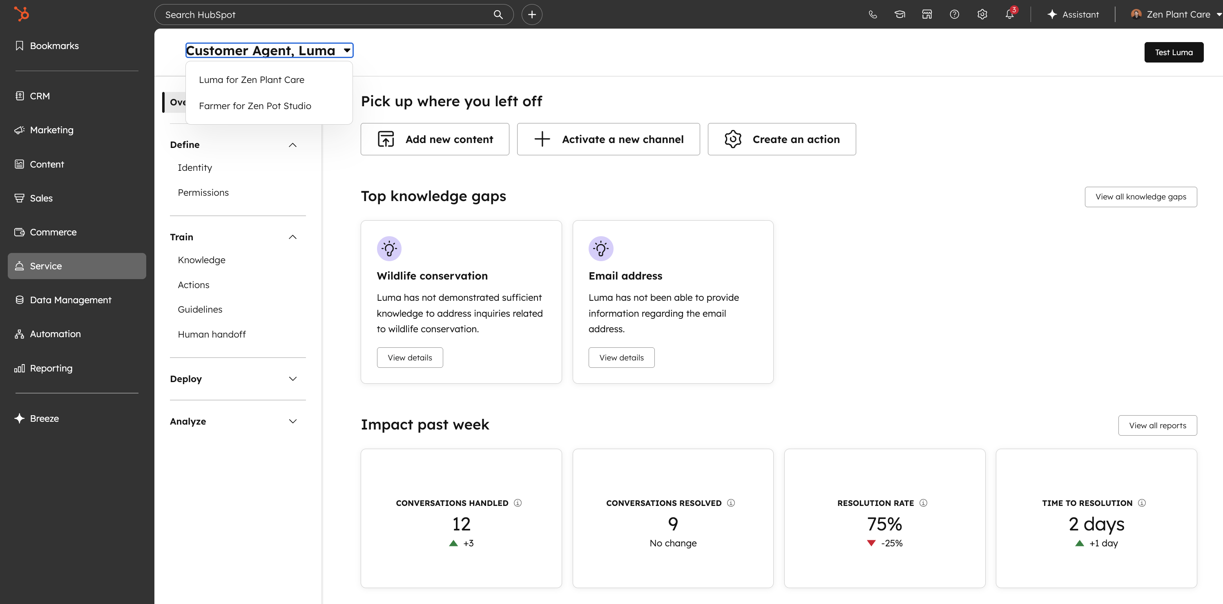This screenshot has width=1223, height=604.
Task: Click the plus quick-create button
Action: tap(532, 15)
